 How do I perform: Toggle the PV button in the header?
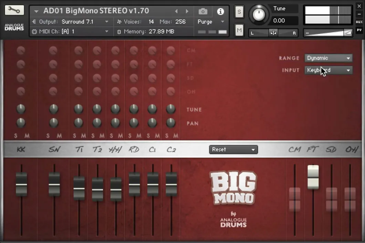pyautogui.click(x=359, y=30)
